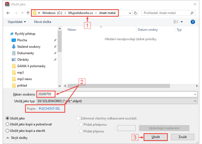Go forward with the right arrow

point(16,13)
